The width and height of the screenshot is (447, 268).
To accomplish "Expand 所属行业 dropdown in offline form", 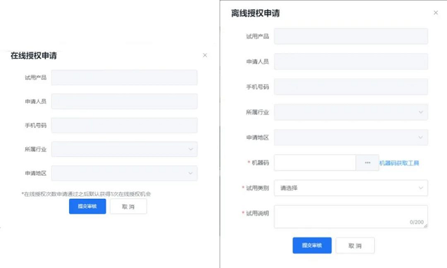I will 351,112.
